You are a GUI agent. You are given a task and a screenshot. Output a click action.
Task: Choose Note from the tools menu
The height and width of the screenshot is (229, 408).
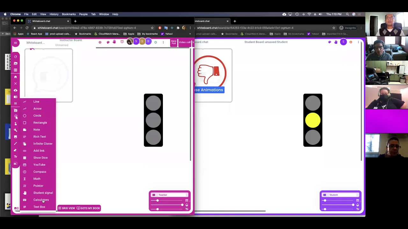(x=38, y=130)
